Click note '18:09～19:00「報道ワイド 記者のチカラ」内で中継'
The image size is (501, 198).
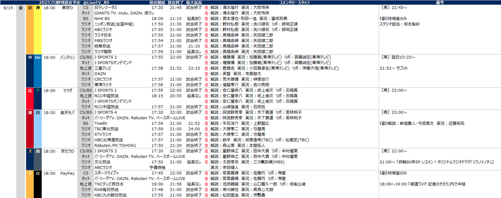pyautogui.click(x=422, y=184)
